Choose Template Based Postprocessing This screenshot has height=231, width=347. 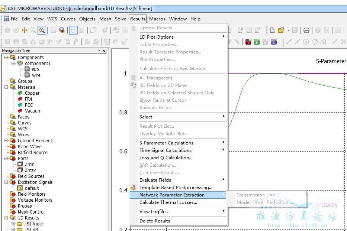click(x=178, y=188)
